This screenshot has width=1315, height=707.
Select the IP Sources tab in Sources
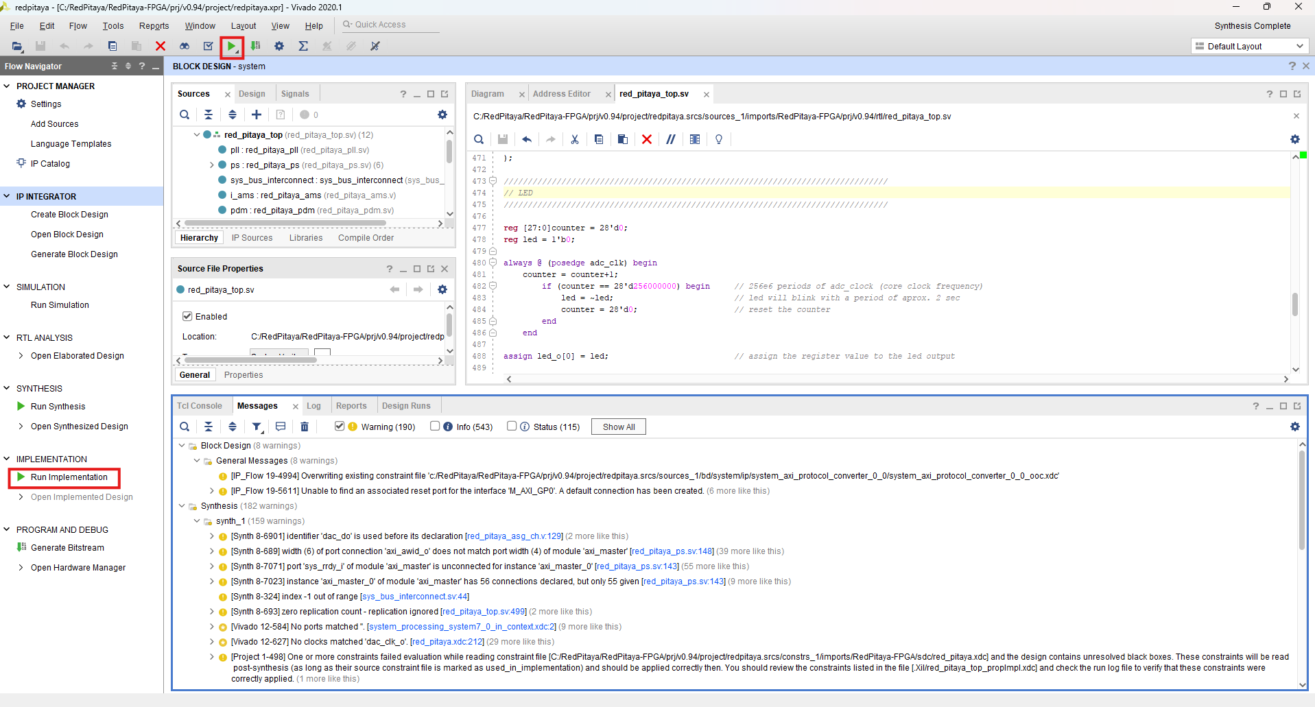pos(252,237)
